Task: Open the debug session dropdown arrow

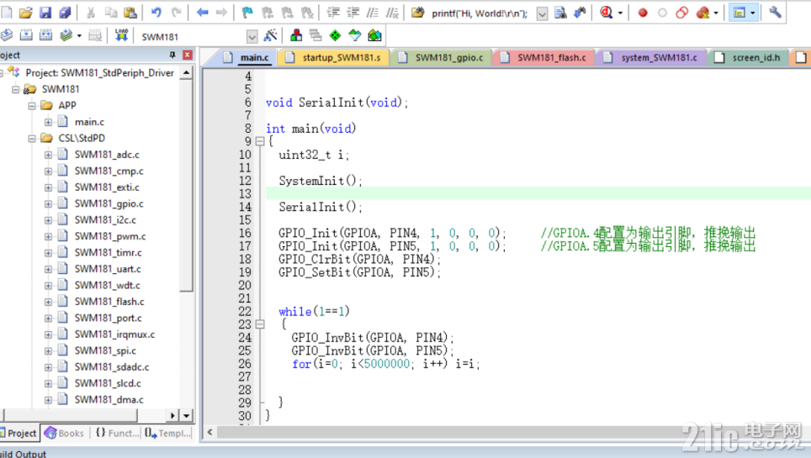Action: [x=620, y=13]
